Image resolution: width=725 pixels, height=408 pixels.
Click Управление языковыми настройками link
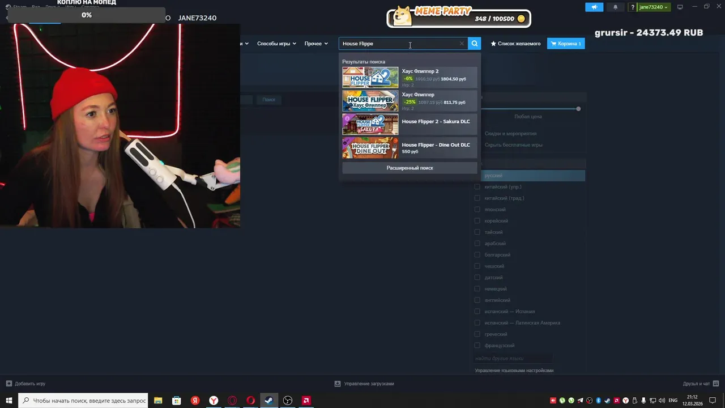tap(514, 371)
